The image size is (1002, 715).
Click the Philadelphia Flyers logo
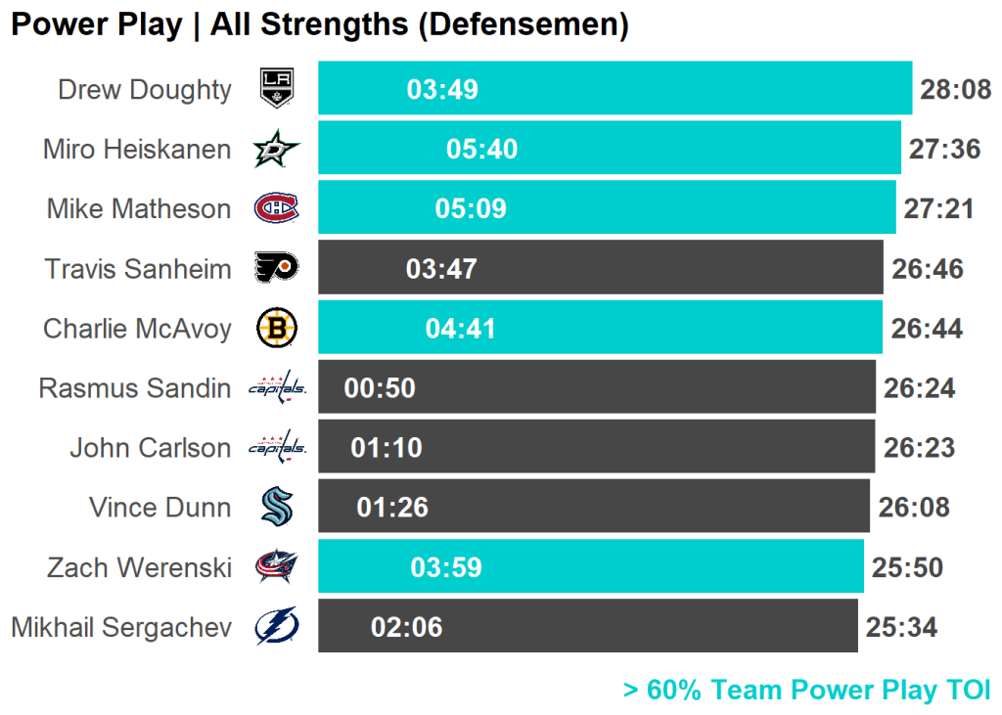[276, 268]
